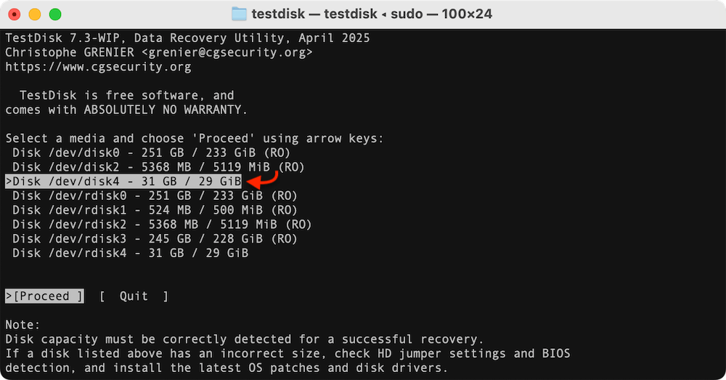Select the Disk /dev/disk0 251 GB entry
The image size is (726, 380).
pos(151,153)
